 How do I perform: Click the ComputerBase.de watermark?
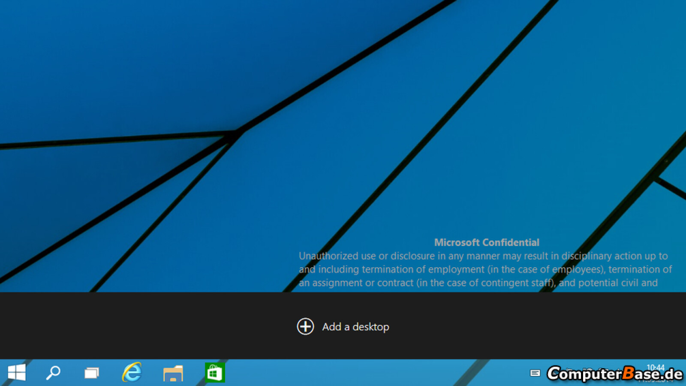pyautogui.click(x=614, y=373)
